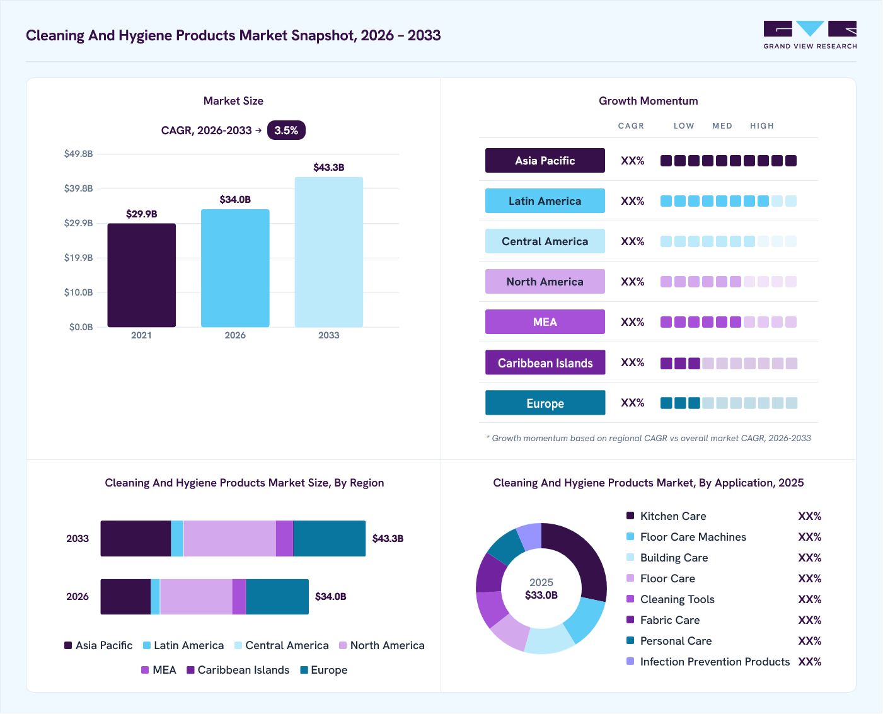
Task: Click the Cleaning Tools legend swatch
Action: pos(630,599)
